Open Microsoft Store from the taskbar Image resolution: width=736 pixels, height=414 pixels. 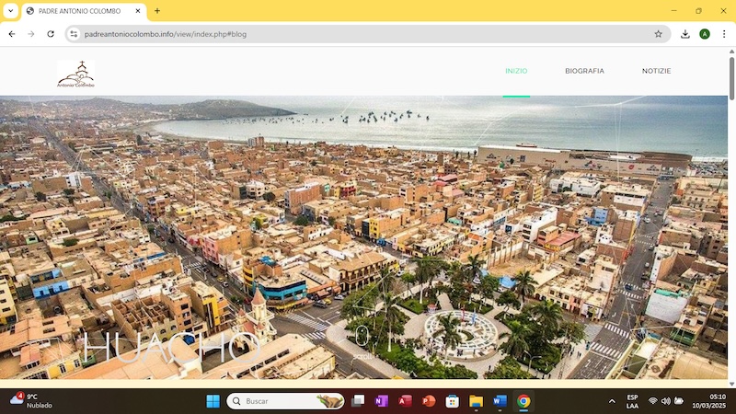pos(452,401)
